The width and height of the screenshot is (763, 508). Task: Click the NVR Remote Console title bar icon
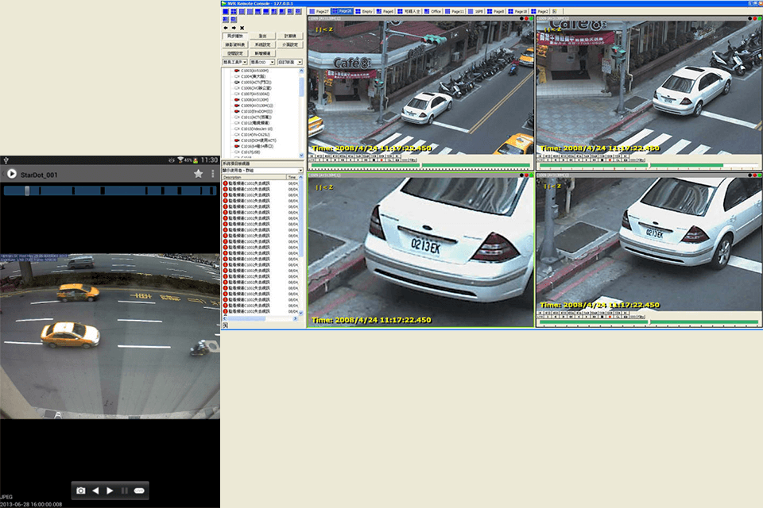(x=224, y=3)
